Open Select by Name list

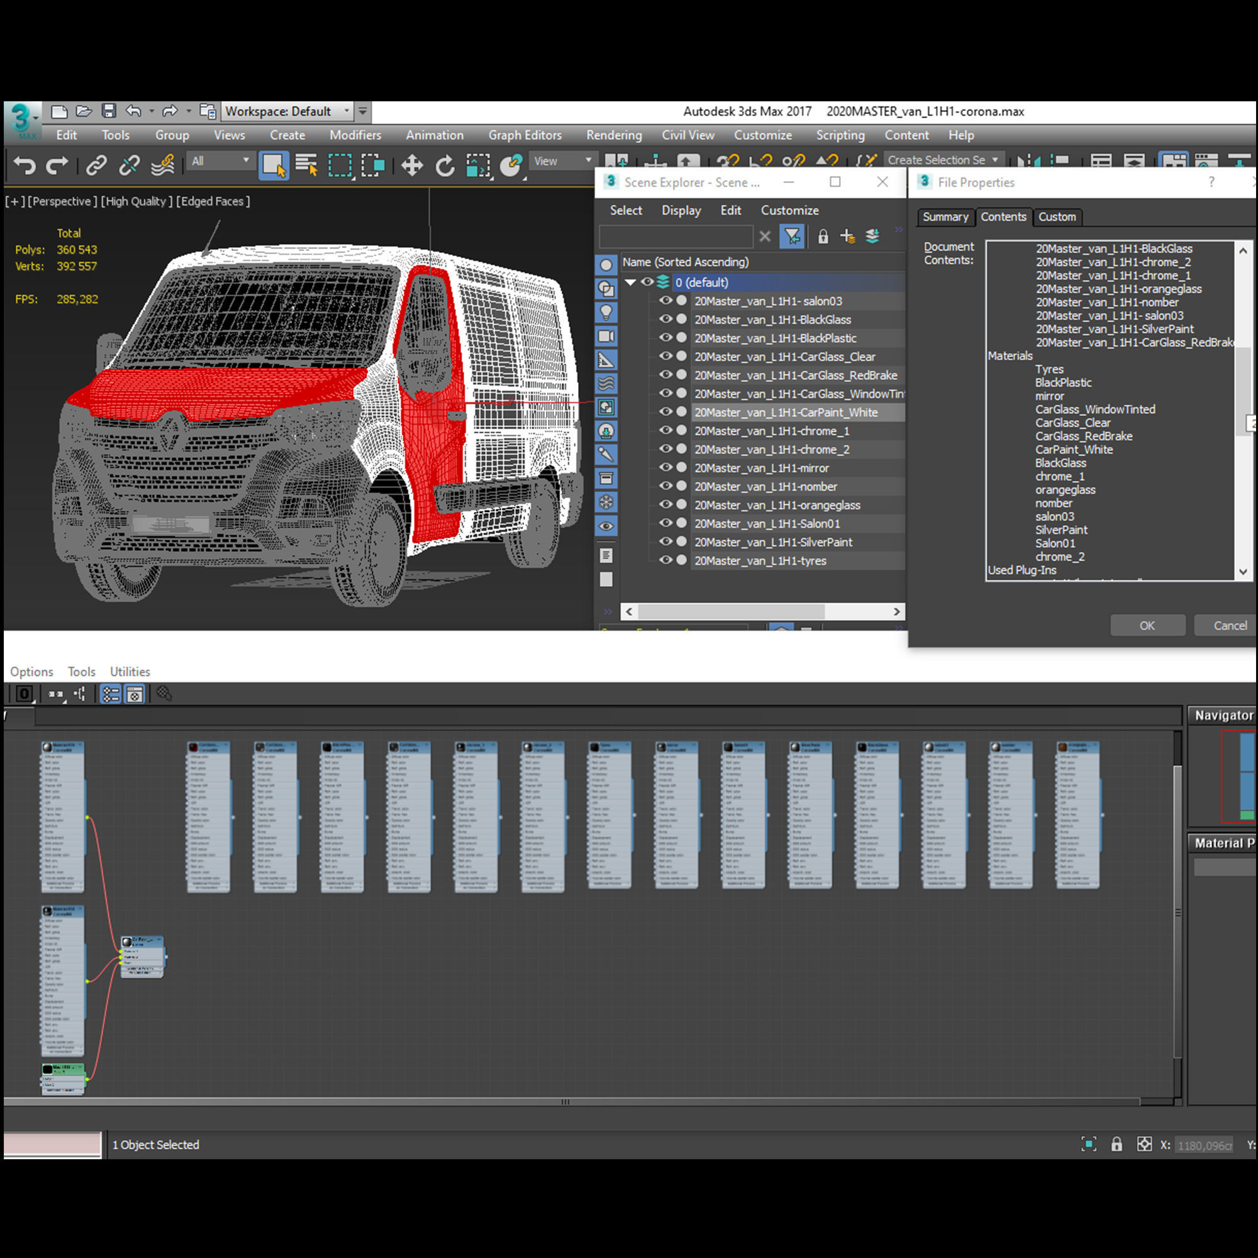coord(306,165)
